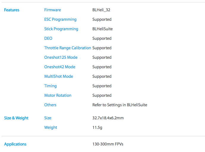Click the BLHeliSuite stick programming value
This screenshot has height=152, width=205.
click(x=102, y=29)
